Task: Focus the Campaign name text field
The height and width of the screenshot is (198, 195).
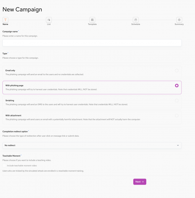Action: tap(92, 43)
